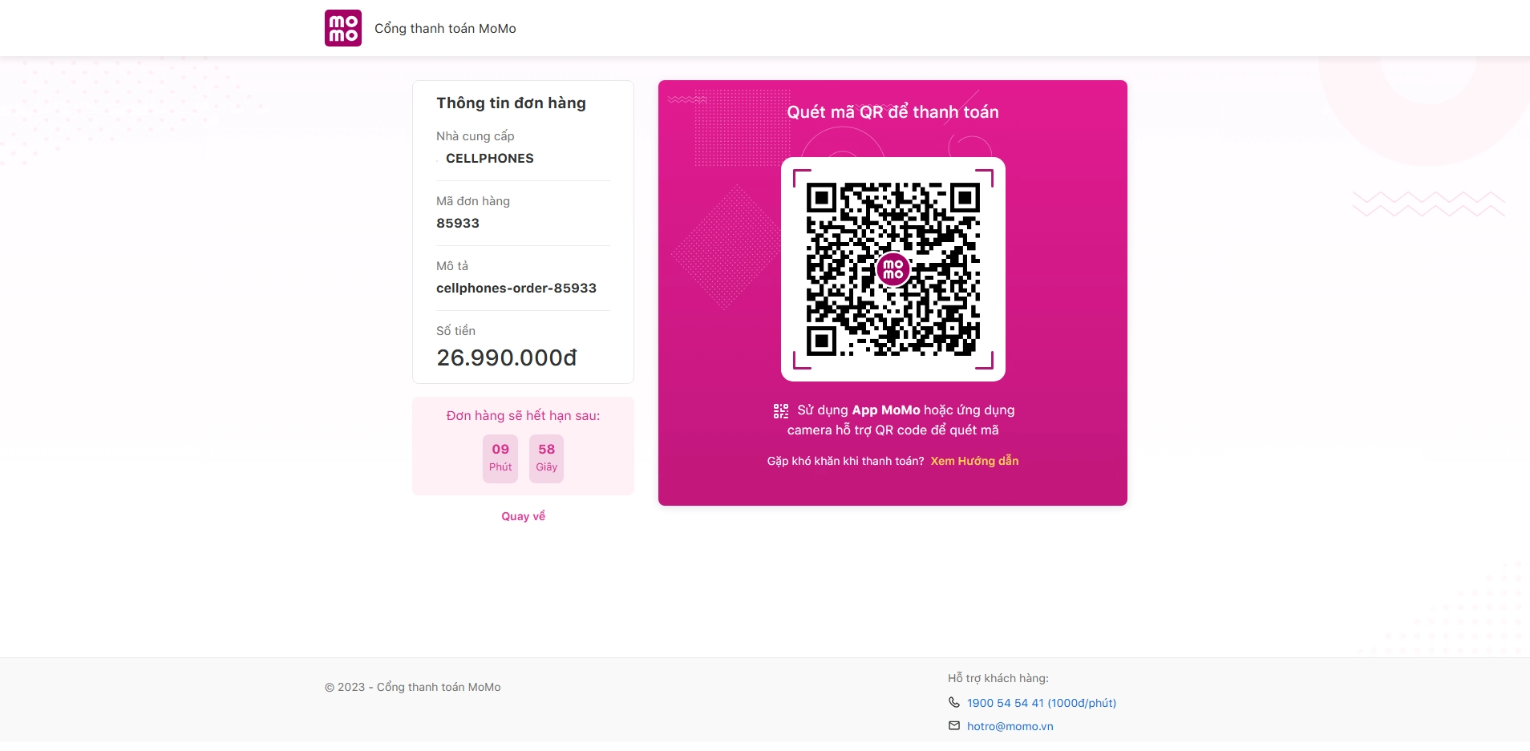The image size is (1530, 751).
Task: Call hotline 1900 54 54 41 link
Action: point(1041,703)
